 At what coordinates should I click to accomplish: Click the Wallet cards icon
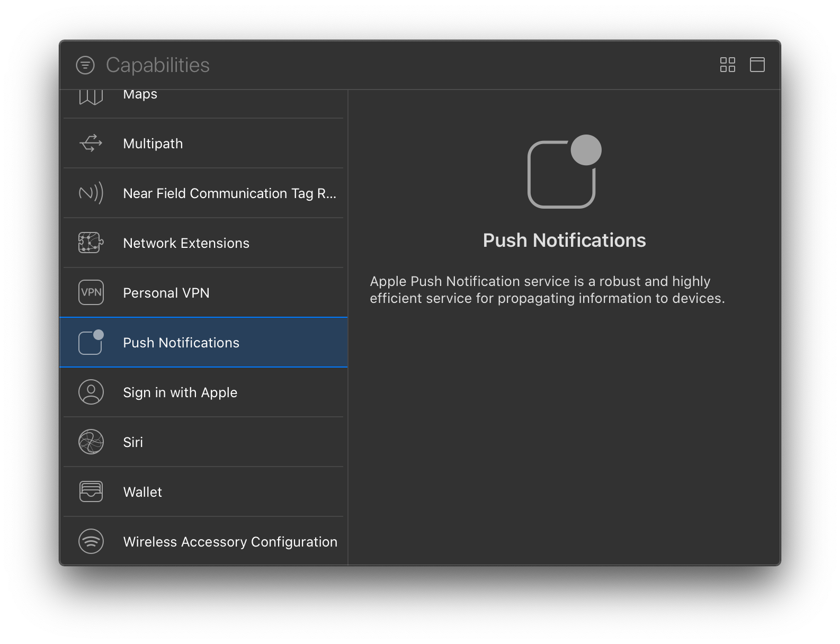click(91, 491)
